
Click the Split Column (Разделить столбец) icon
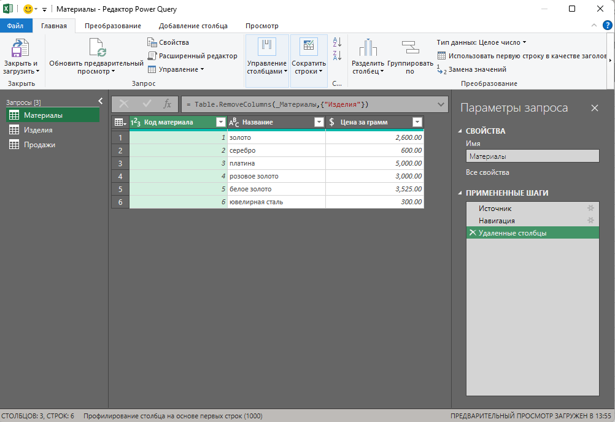pyautogui.click(x=368, y=48)
